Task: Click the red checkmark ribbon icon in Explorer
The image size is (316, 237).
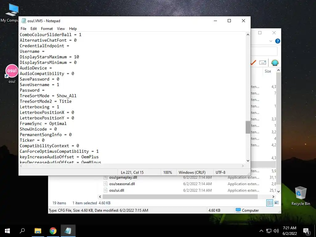Action: [253, 63]
